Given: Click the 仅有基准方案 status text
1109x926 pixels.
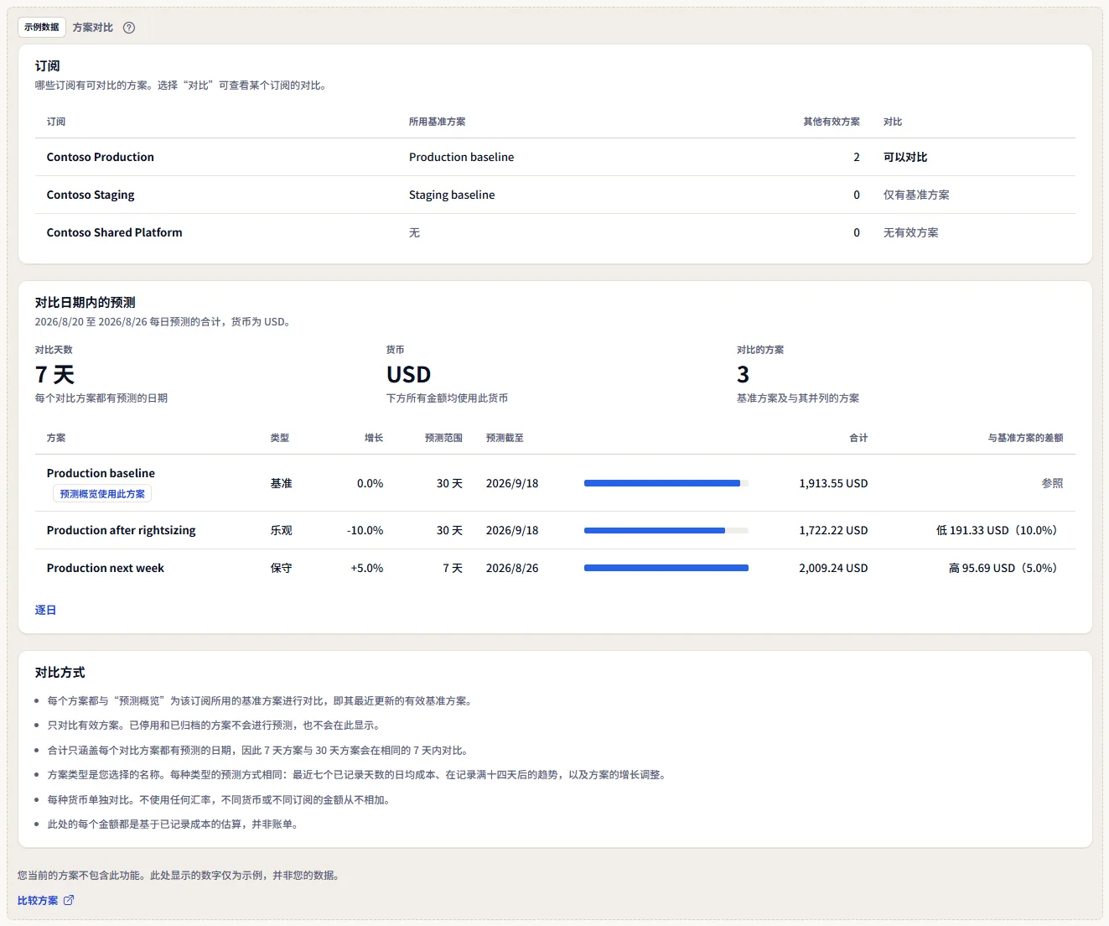Looking at the screenshot, I should [x=916, y=195].
